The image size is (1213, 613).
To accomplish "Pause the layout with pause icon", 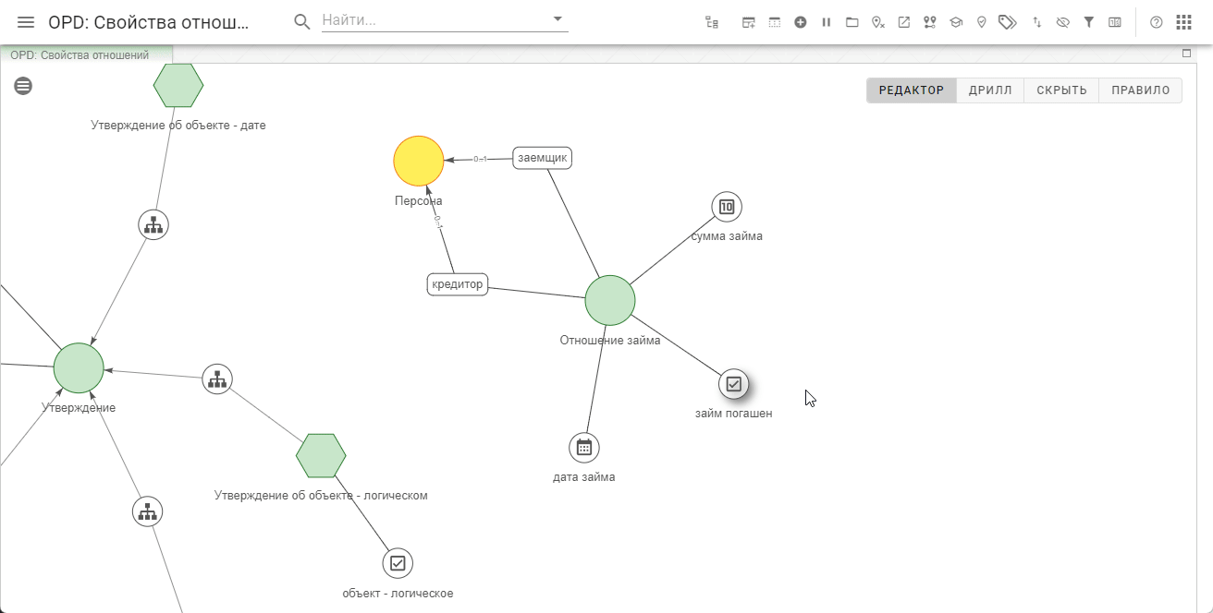I will click(827, 22).
